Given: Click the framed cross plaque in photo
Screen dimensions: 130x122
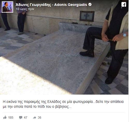Looking at the screenshot, I should (87, 16).
